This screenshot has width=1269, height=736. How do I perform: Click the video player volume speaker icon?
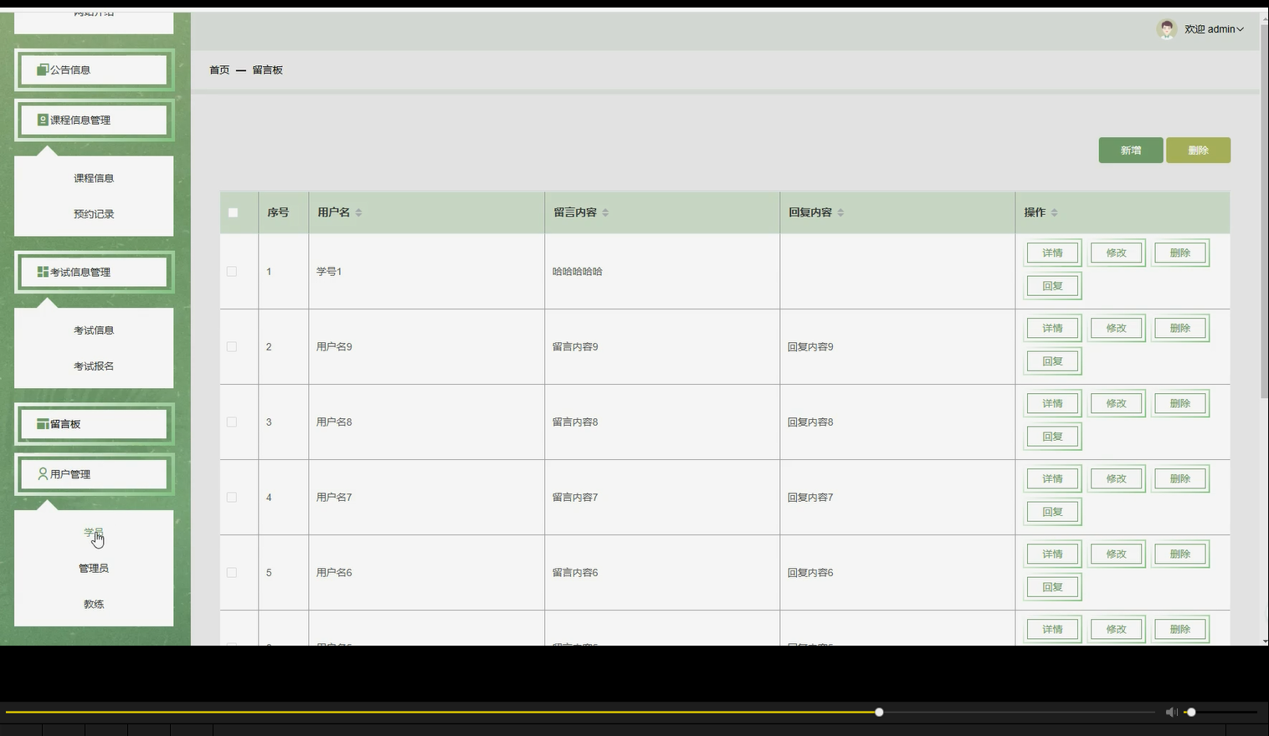click(1171, 712)
